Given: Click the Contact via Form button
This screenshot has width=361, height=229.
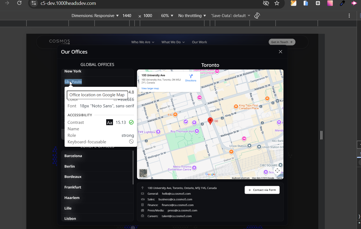Looking at the screenshot, I should (262, 190).
